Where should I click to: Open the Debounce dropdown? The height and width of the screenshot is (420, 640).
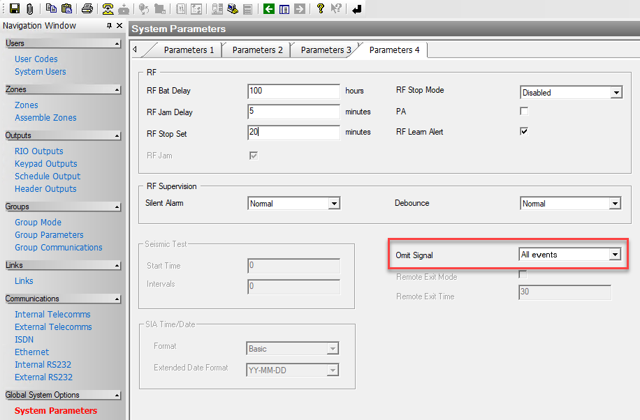pos(615,204)
